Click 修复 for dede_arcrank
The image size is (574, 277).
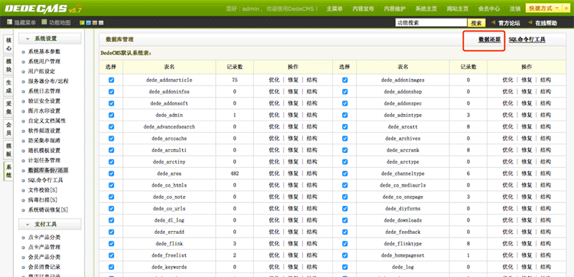tap(527, 150)
